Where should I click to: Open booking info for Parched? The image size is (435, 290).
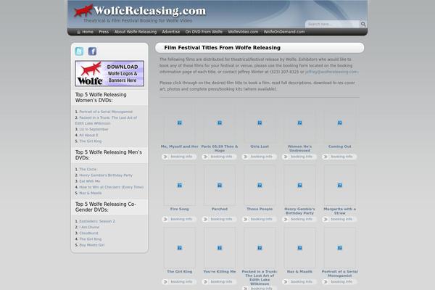pyautogui.click(x=220, y=219)
